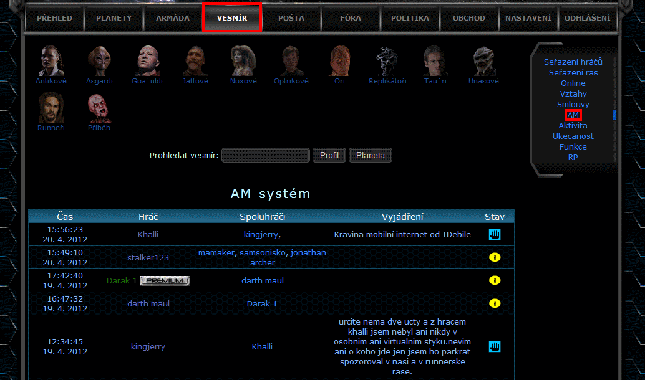Go to the Obchod menu tab
Image resolution: width=645 pixels, height=380 pixels.
pos(469,18)
